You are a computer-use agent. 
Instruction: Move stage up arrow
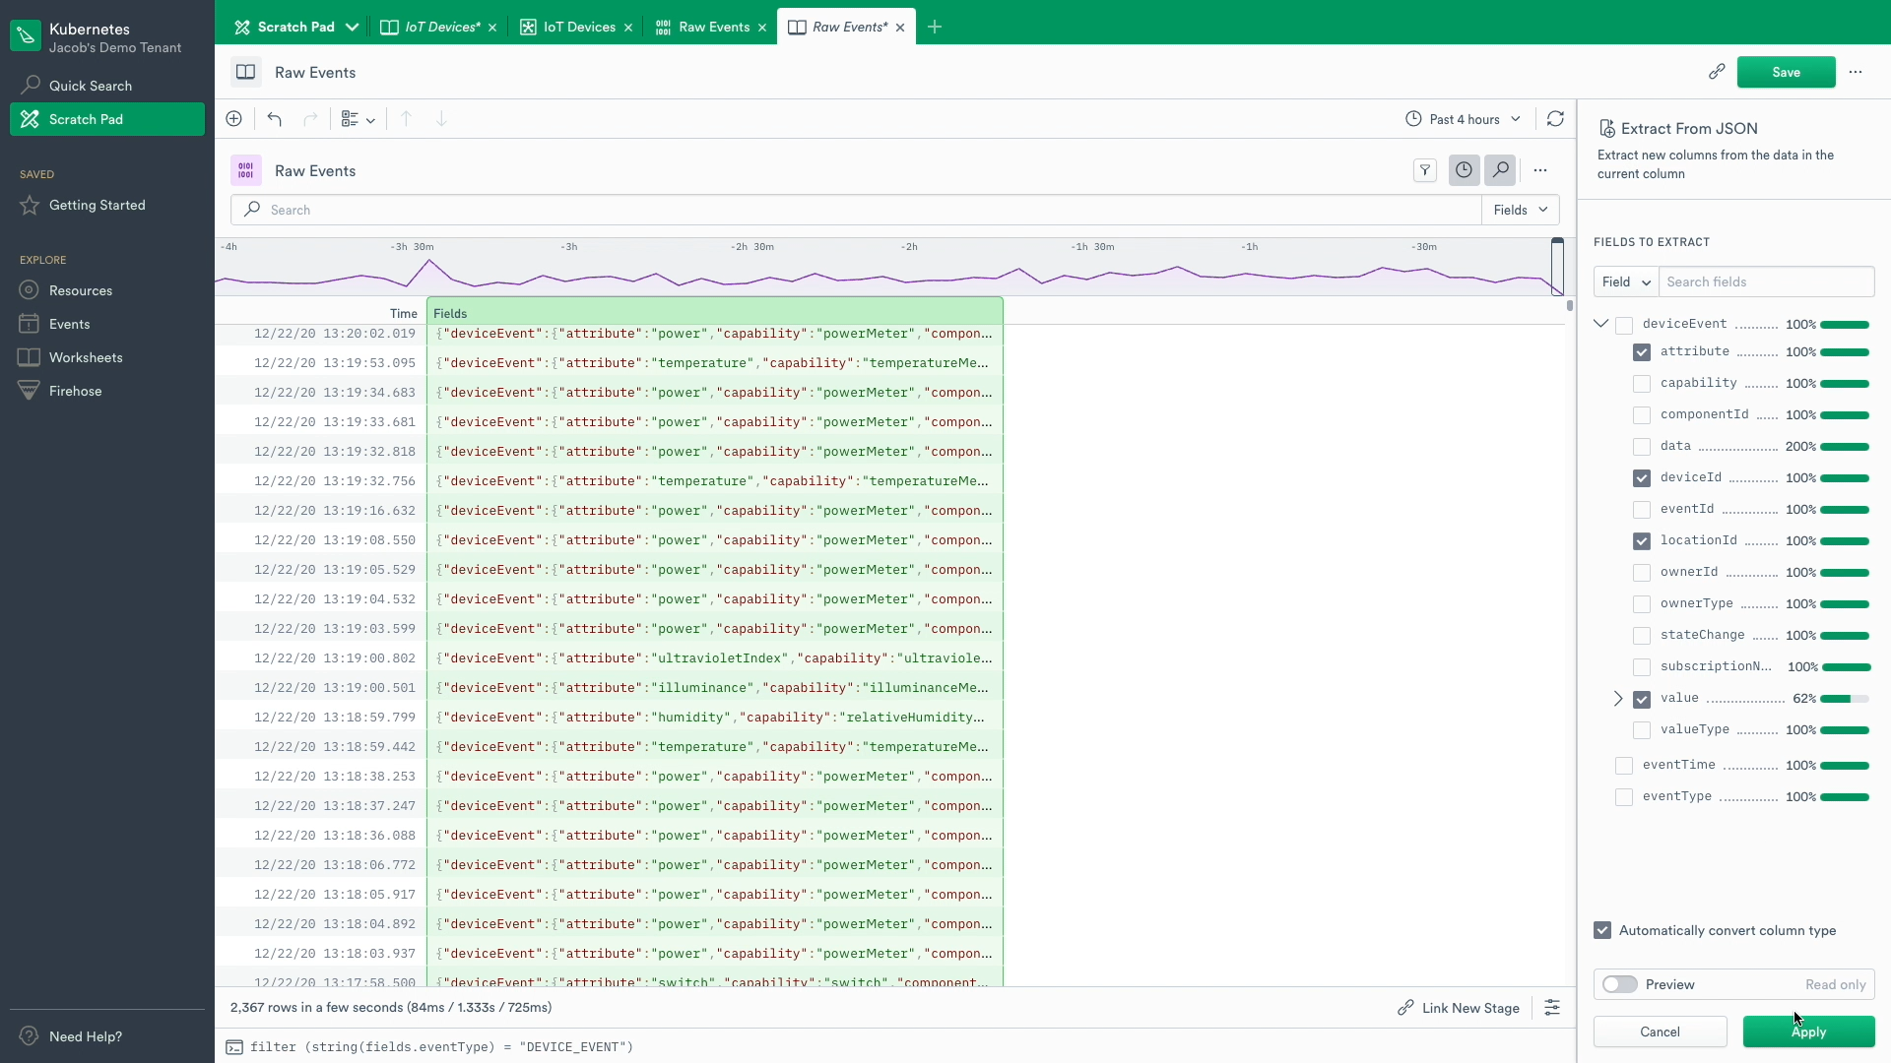[x=406, y=119]
